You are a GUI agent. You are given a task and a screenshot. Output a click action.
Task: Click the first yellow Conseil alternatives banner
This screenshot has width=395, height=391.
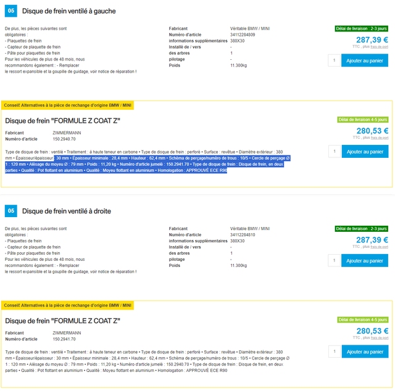tap(67, 105)
